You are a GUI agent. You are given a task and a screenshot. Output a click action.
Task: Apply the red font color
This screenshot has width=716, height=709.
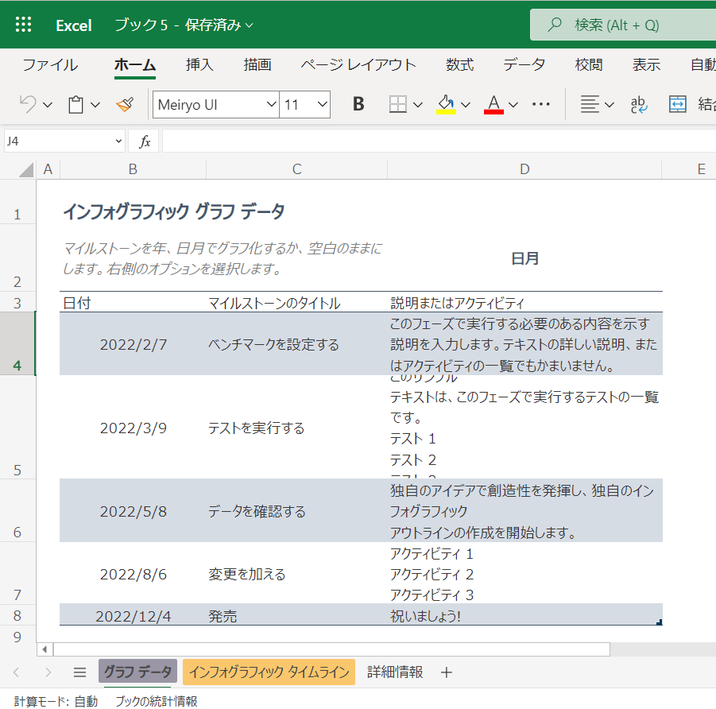coord(493,105)
